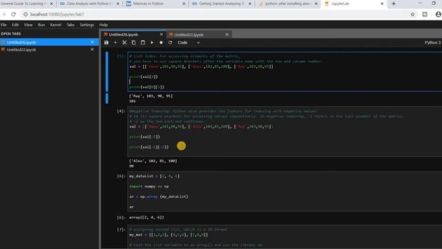Open the browser profile avatar
This screenshot has width=442, height=249.
(439, 15)
